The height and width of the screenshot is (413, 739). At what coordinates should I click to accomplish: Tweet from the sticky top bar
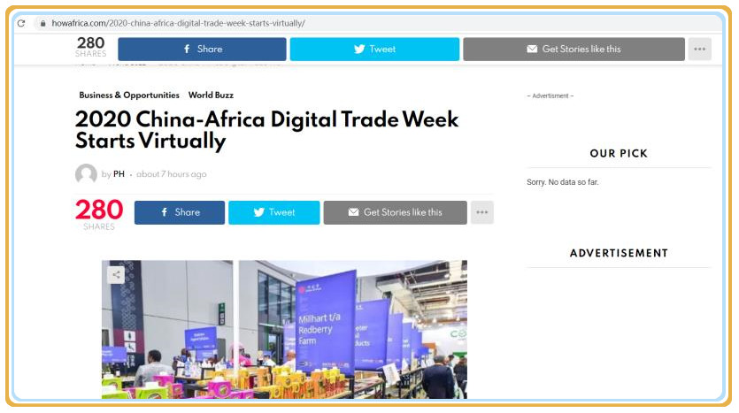point(374,49)
